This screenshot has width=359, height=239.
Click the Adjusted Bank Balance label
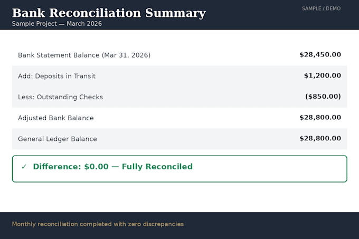[56, 118]
